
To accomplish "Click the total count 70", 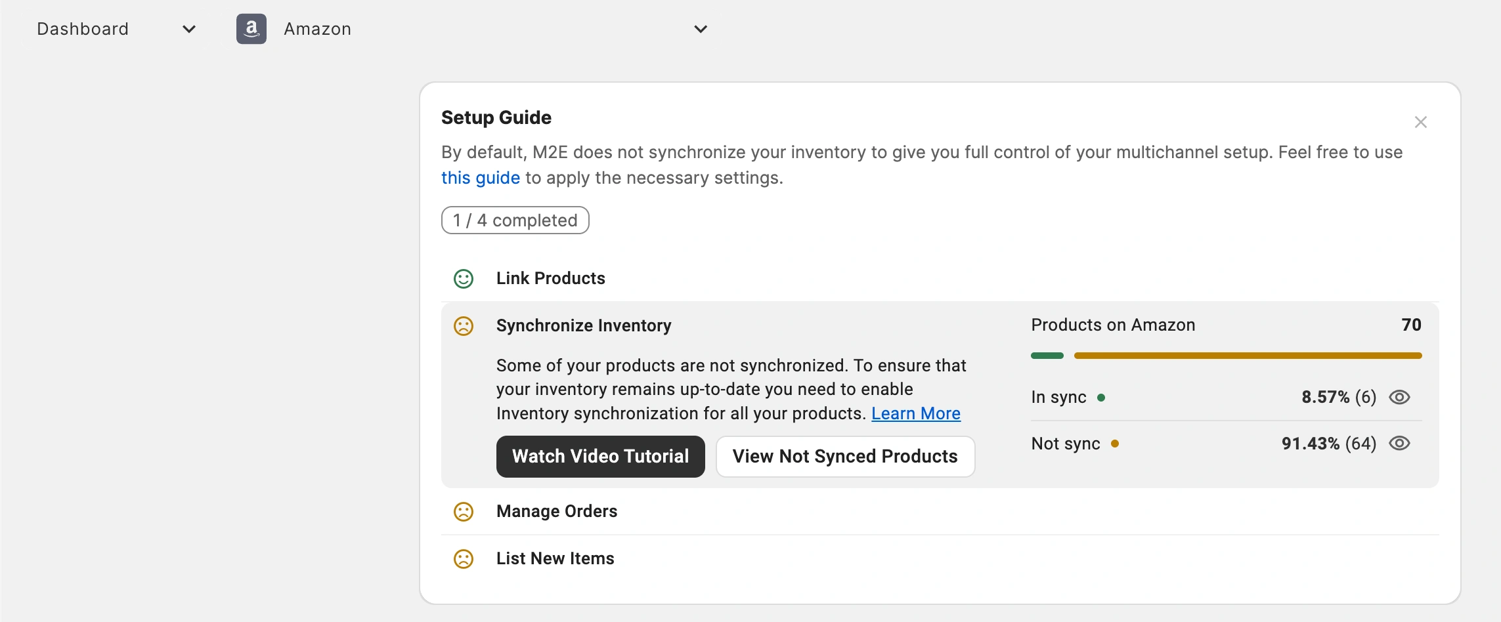I will click(x=1411, y=325).
